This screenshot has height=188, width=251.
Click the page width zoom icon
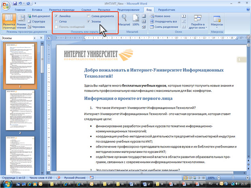[144, 27]
